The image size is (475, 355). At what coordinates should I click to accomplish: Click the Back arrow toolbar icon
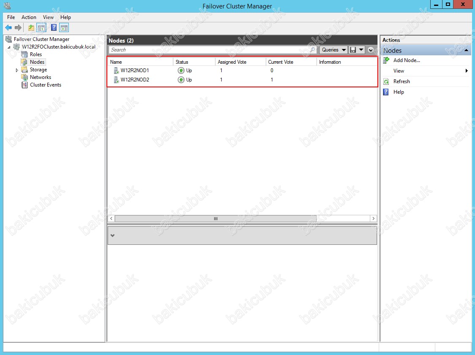point(8,28)
